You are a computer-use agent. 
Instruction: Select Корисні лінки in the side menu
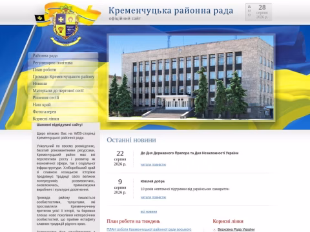(63, 119)
